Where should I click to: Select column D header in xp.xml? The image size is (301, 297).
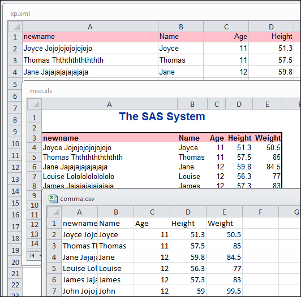point(271,27)
